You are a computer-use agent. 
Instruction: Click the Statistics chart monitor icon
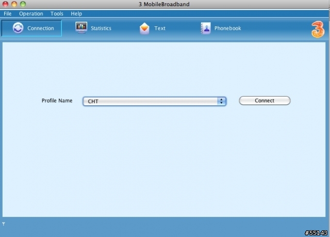point(81,27)
